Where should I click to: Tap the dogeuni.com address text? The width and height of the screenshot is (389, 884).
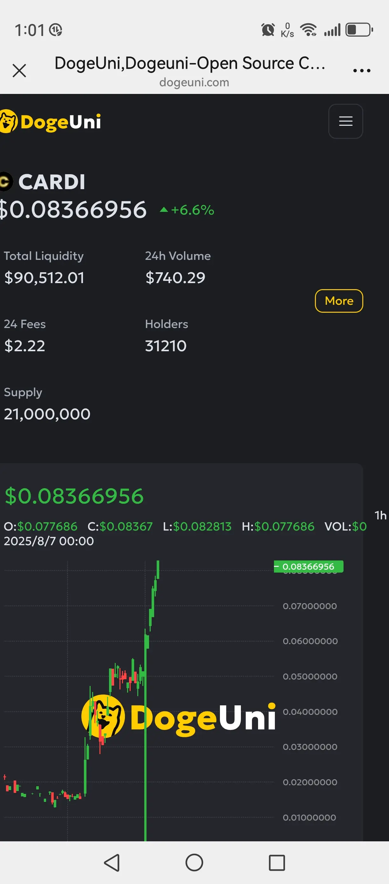click(194, 82)
